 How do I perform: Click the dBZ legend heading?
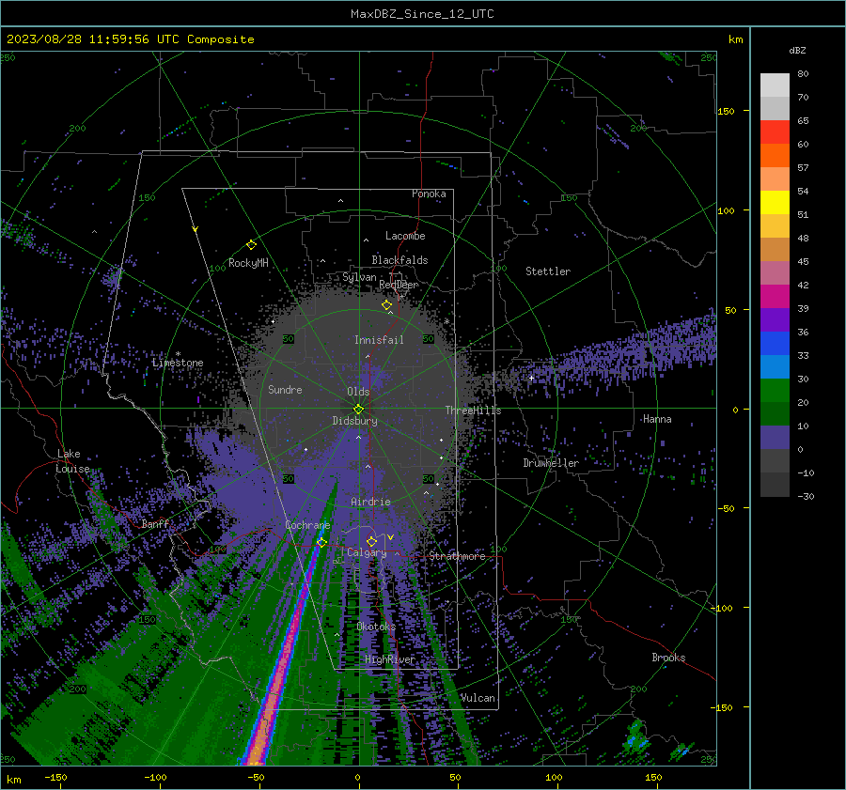797,50
